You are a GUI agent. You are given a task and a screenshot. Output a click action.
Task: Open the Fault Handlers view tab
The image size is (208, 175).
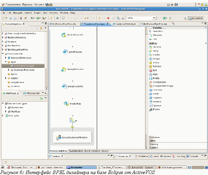point(76,151)
